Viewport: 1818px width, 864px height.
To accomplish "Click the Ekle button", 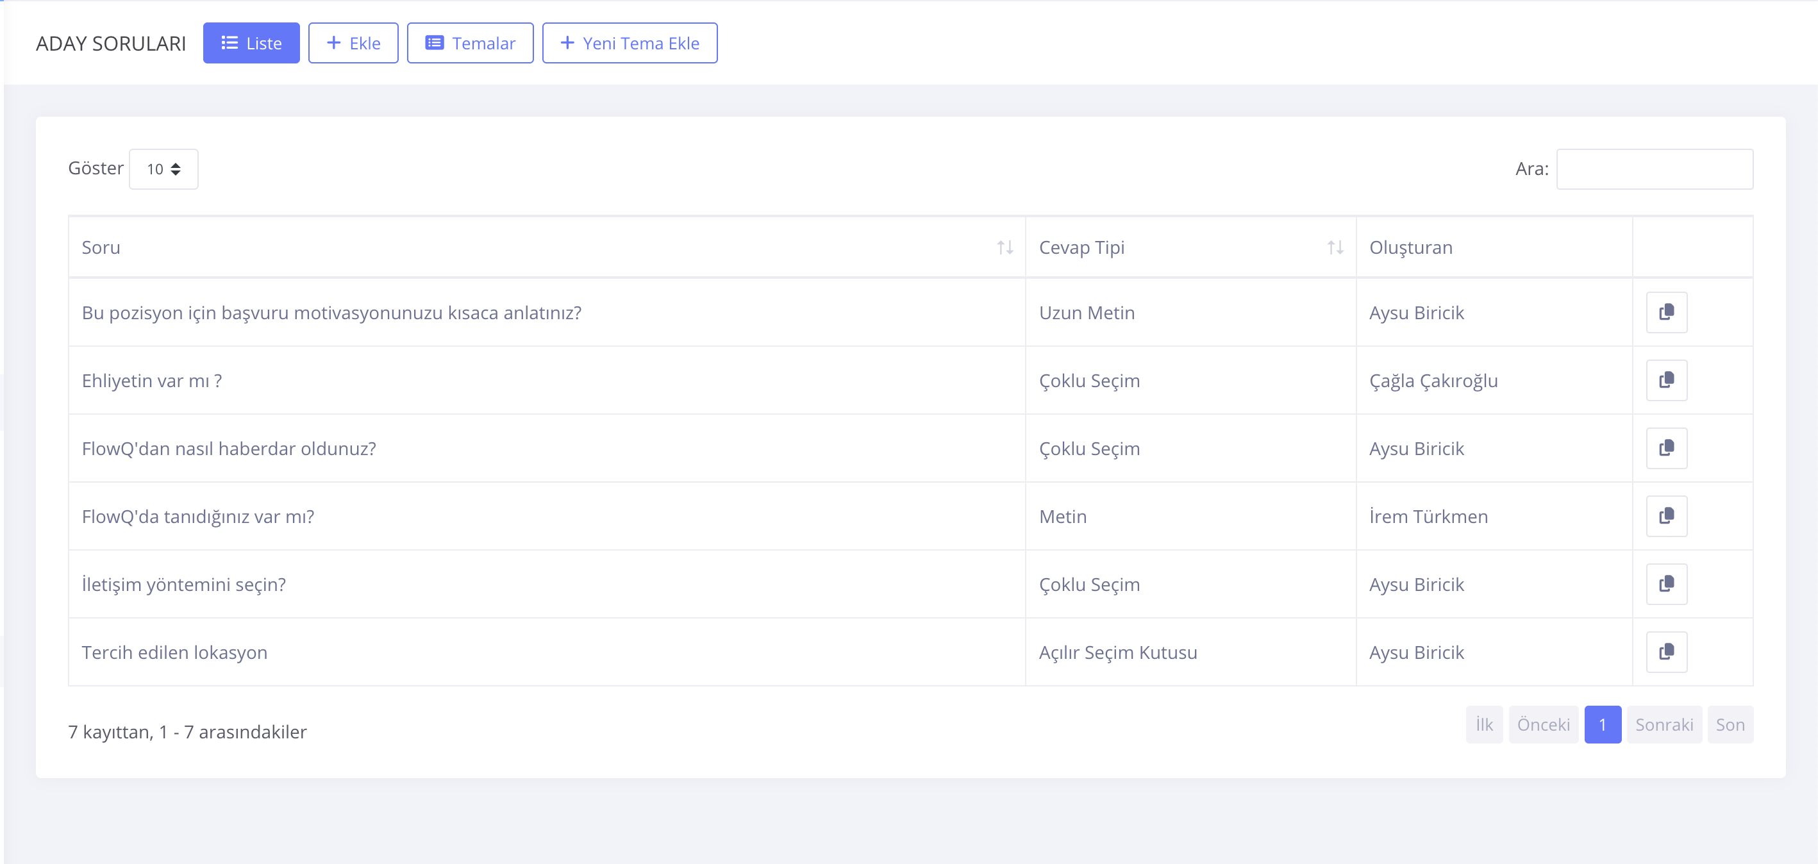I will pyautogui.click(x=353, y=44).
